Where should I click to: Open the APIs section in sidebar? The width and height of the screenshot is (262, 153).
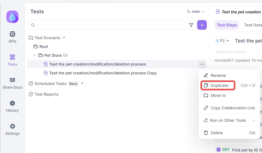point(12,37)
